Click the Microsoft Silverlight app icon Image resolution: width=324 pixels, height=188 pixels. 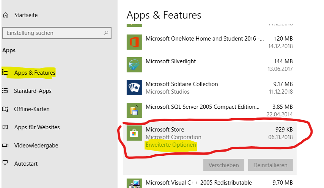[134, 65]
